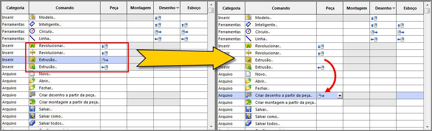The width and height of the screenshot is (432, 131).
Task: Click Modelo icon in right table
Action: coord(248,17)
